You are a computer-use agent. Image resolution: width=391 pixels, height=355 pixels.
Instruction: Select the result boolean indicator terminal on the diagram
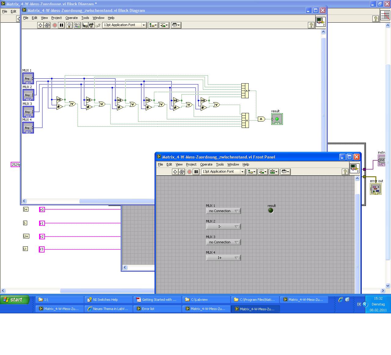(277, 119)
